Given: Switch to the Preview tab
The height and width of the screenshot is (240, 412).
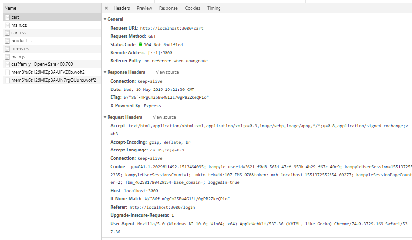Looking at the screenshot, I should pos(144,8).
